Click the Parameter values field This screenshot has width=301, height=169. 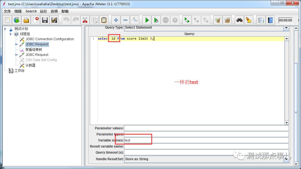206,128
